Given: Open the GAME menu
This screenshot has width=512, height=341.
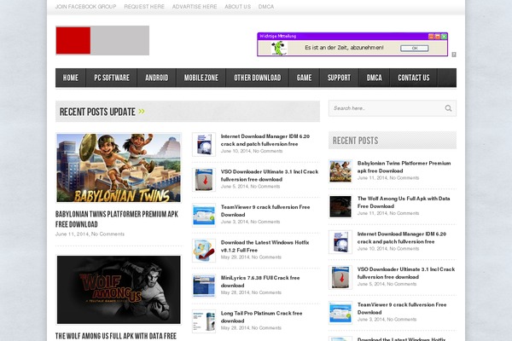Looking at the screenshot, I should pyautogui.click(x=304, y=78).
